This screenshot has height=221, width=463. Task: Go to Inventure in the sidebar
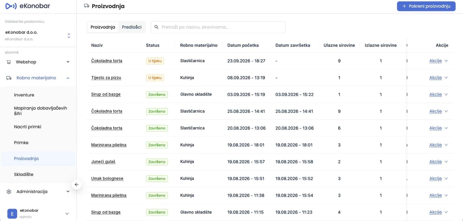[x=24, y=95]
